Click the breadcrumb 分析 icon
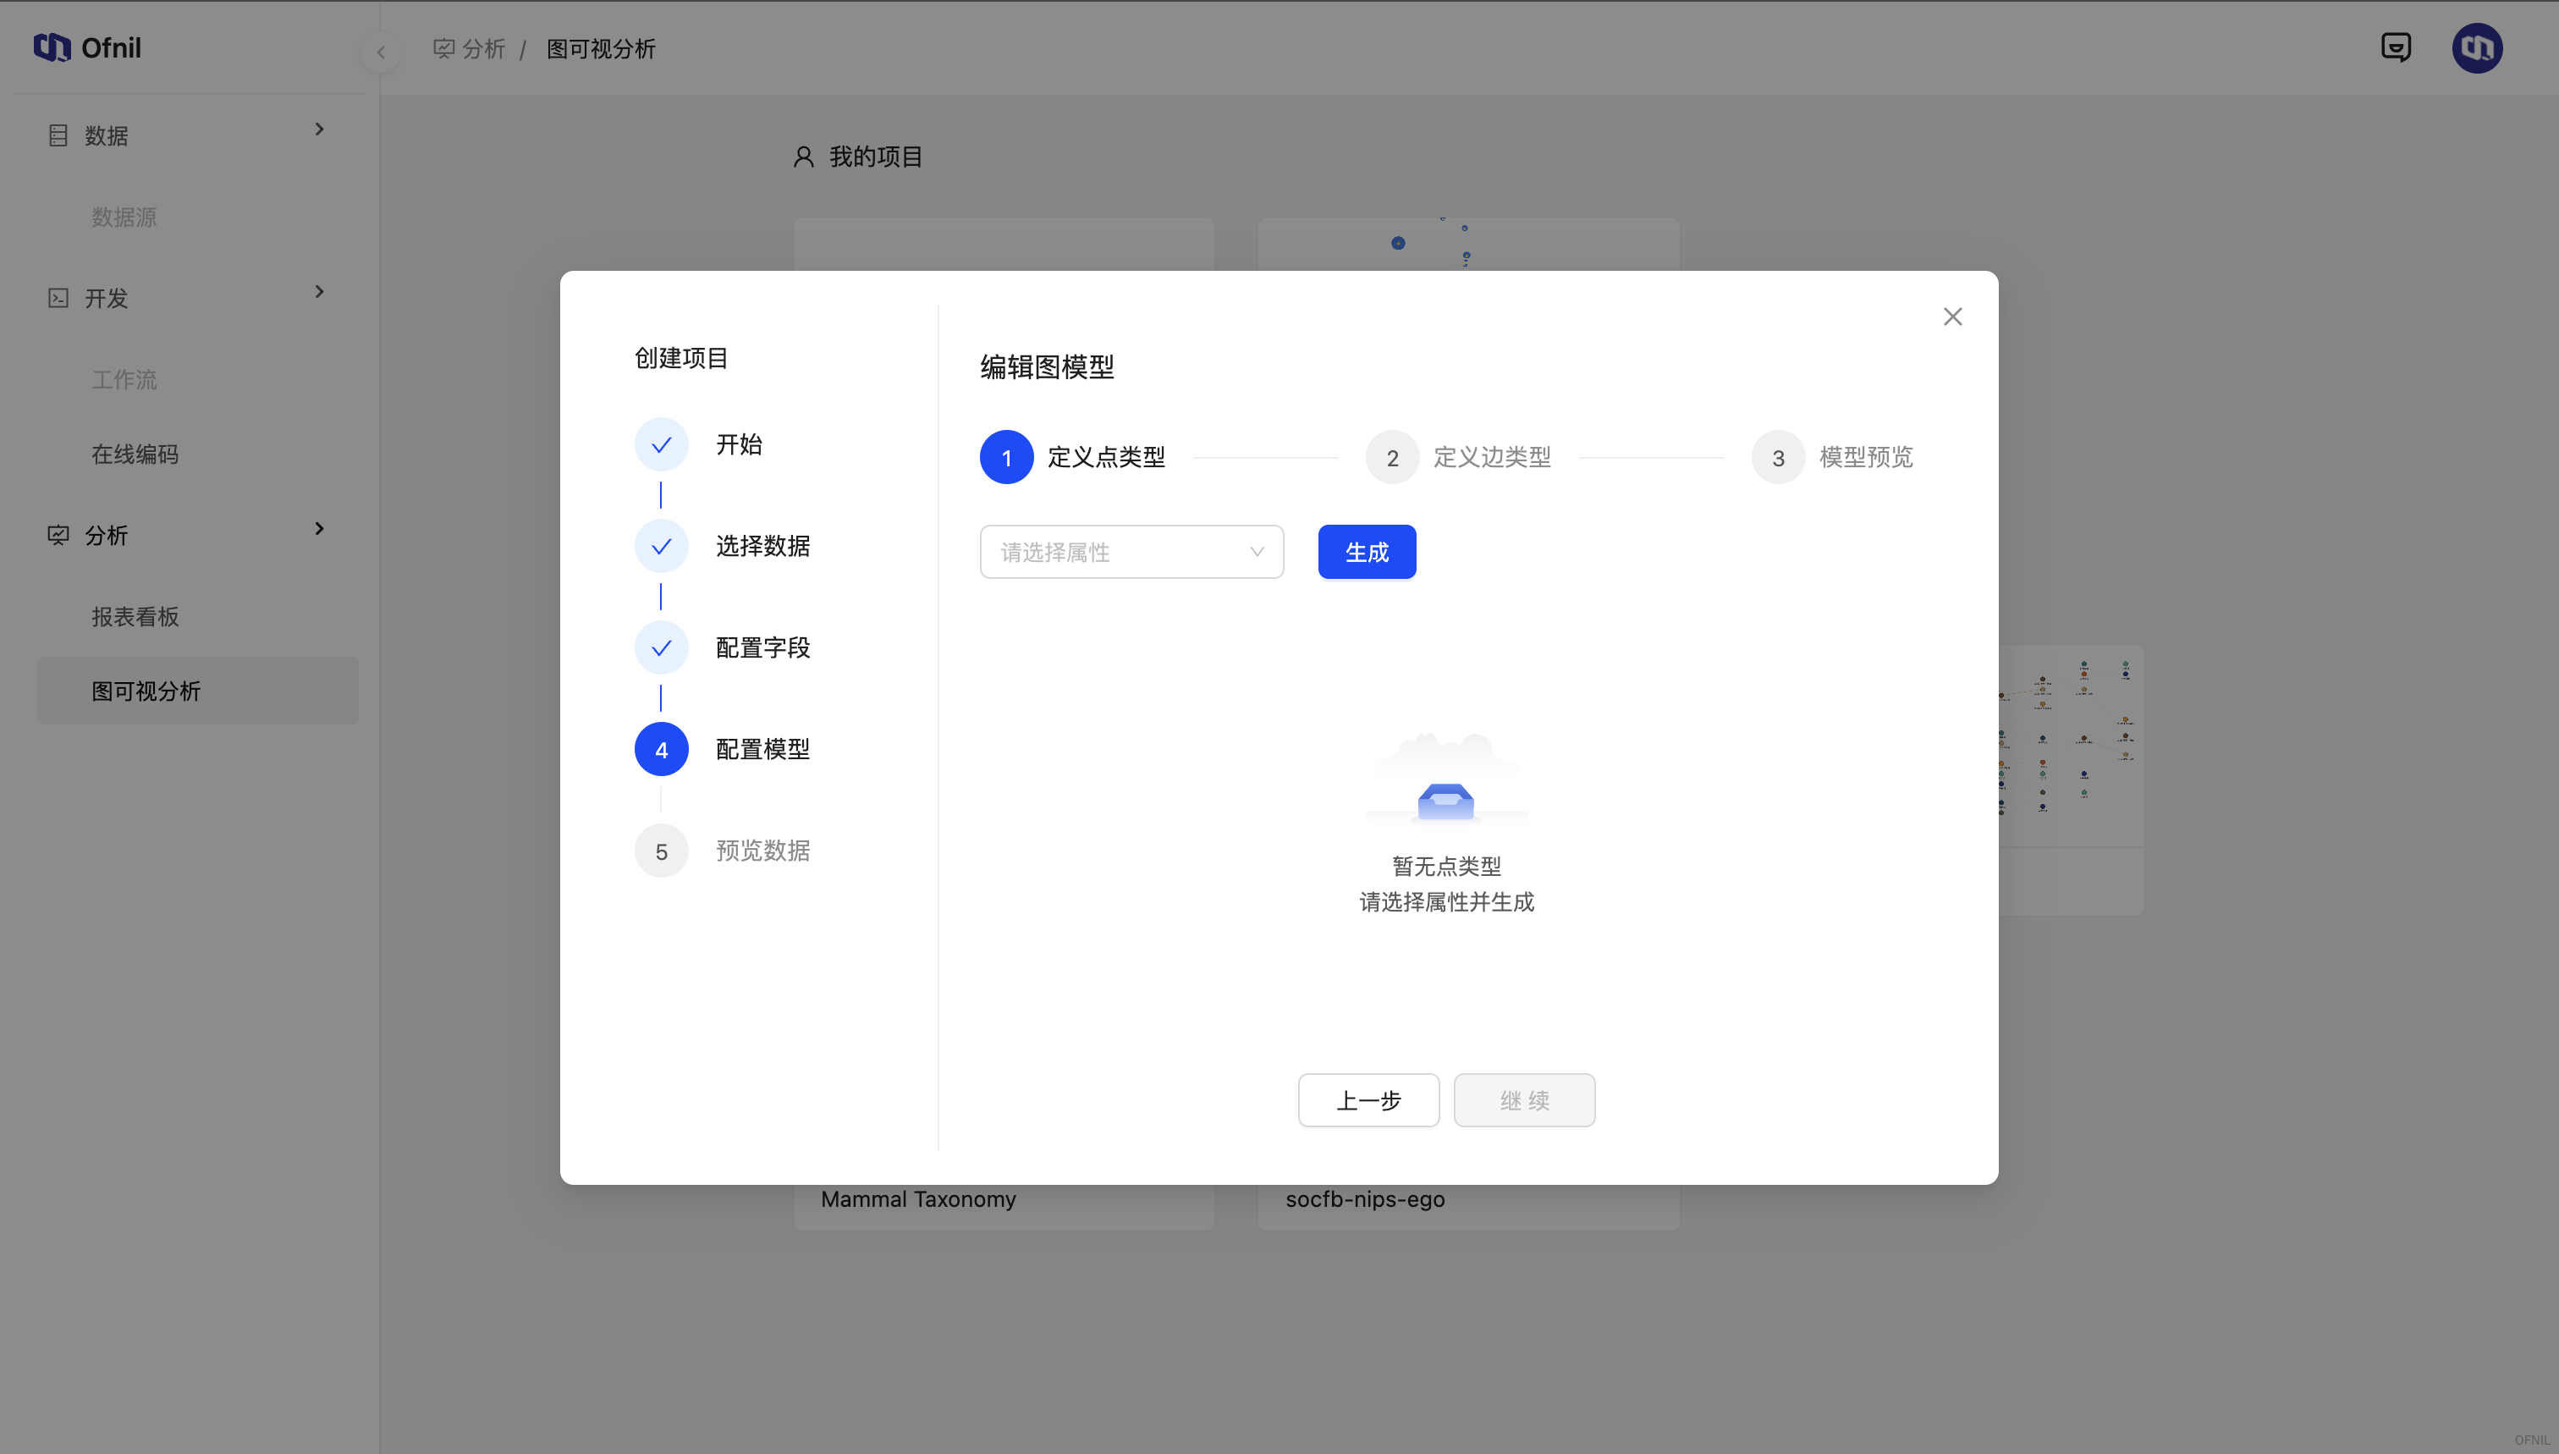Image resolution: width=2559 pixels, height=1454 pixels. [443, 48]
